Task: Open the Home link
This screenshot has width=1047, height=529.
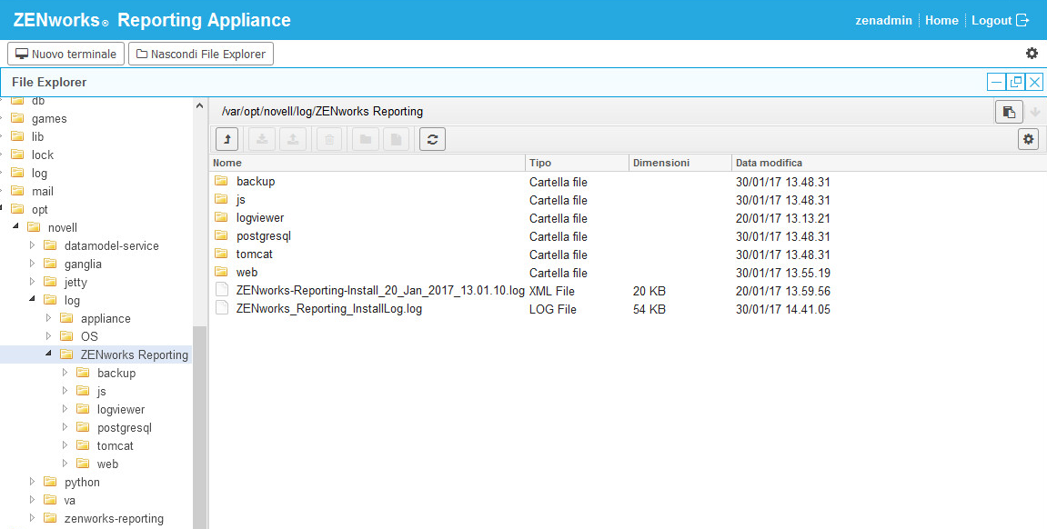Action: point(941,20)
